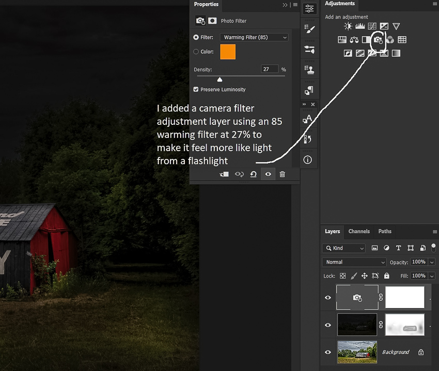Select the Color radio button

196,52
